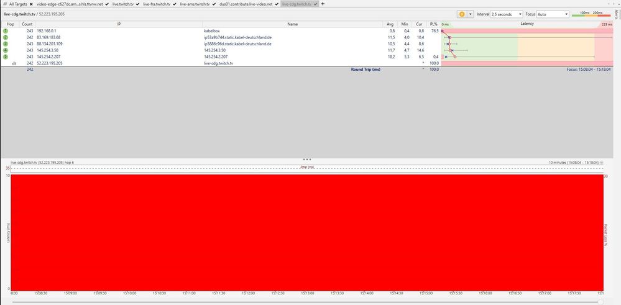Image resolution: width=621 pixels, height=305 pixels.
Task: Select the 192.168.0.1 IP cell
Action: click(x=47, y=31)
